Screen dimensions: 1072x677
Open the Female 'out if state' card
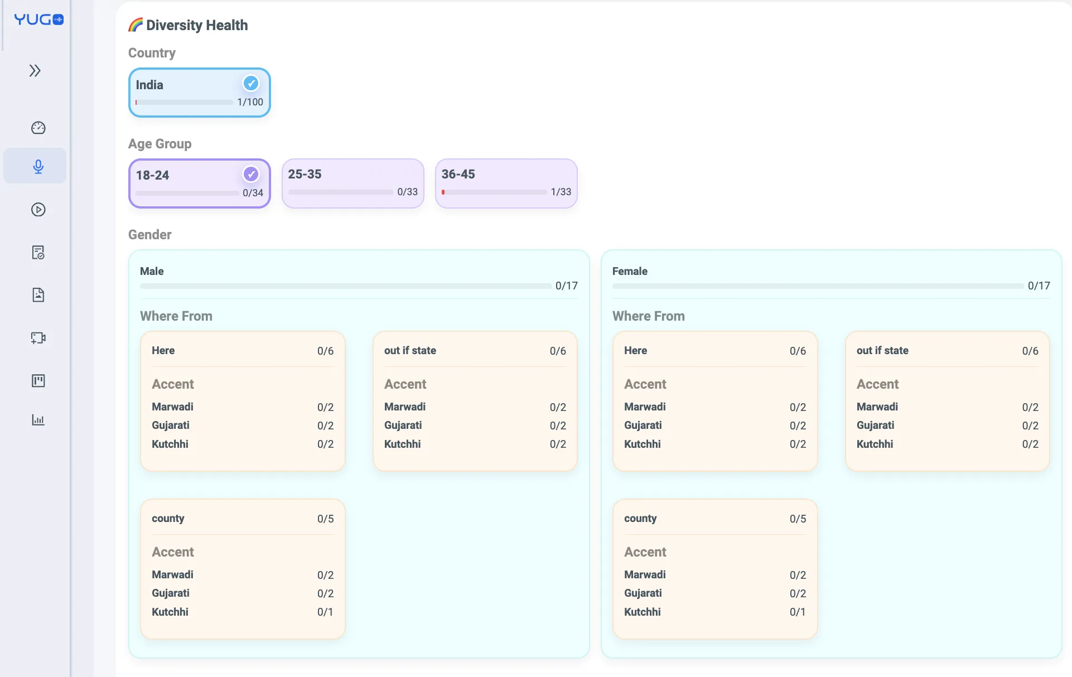coord(947,402)
